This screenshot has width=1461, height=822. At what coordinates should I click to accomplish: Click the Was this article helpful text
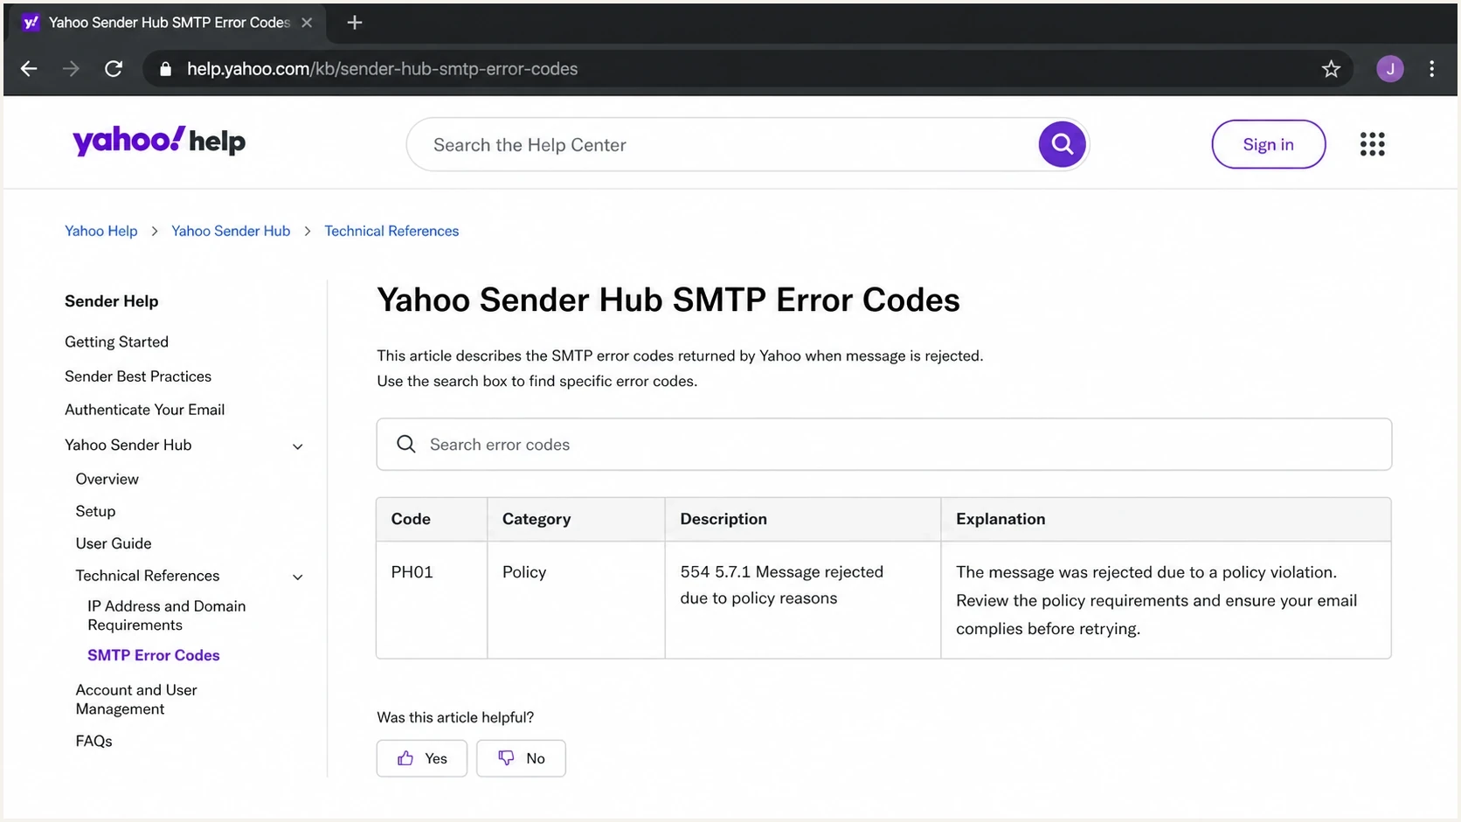click(x=455, y=717)
